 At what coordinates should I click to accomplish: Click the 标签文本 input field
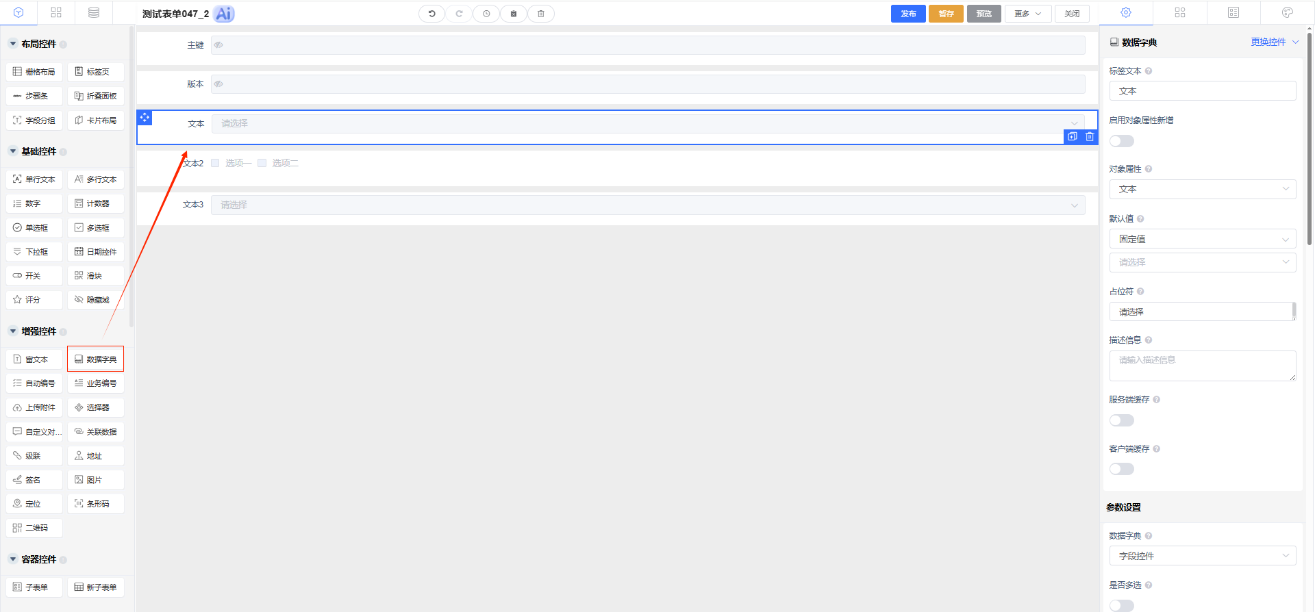click(x=1202, y=91)
